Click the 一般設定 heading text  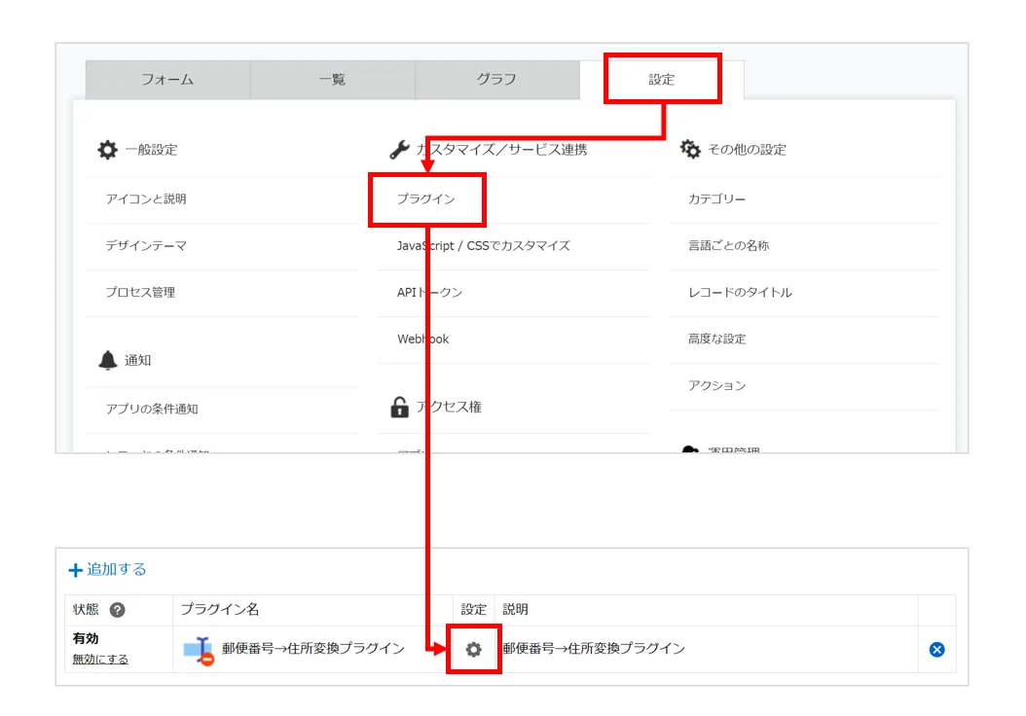pyautogui.click(x=151, y=150)
